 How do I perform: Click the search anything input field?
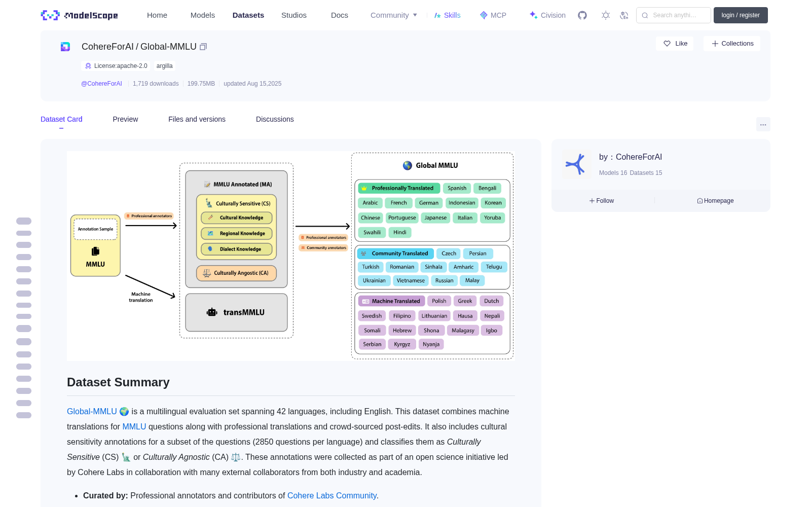coord(674,15)
